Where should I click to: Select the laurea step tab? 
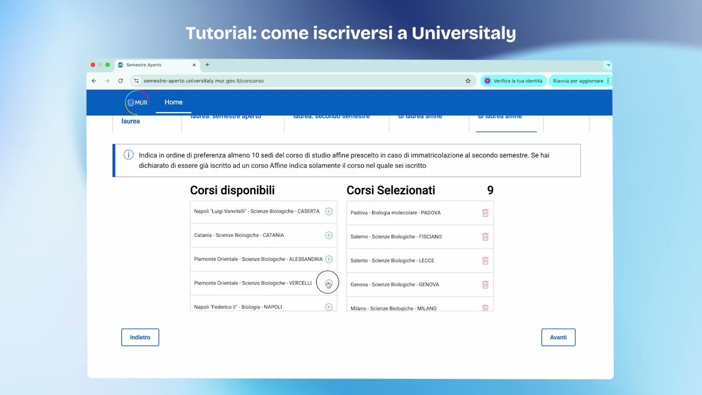(x=131, y=121)
